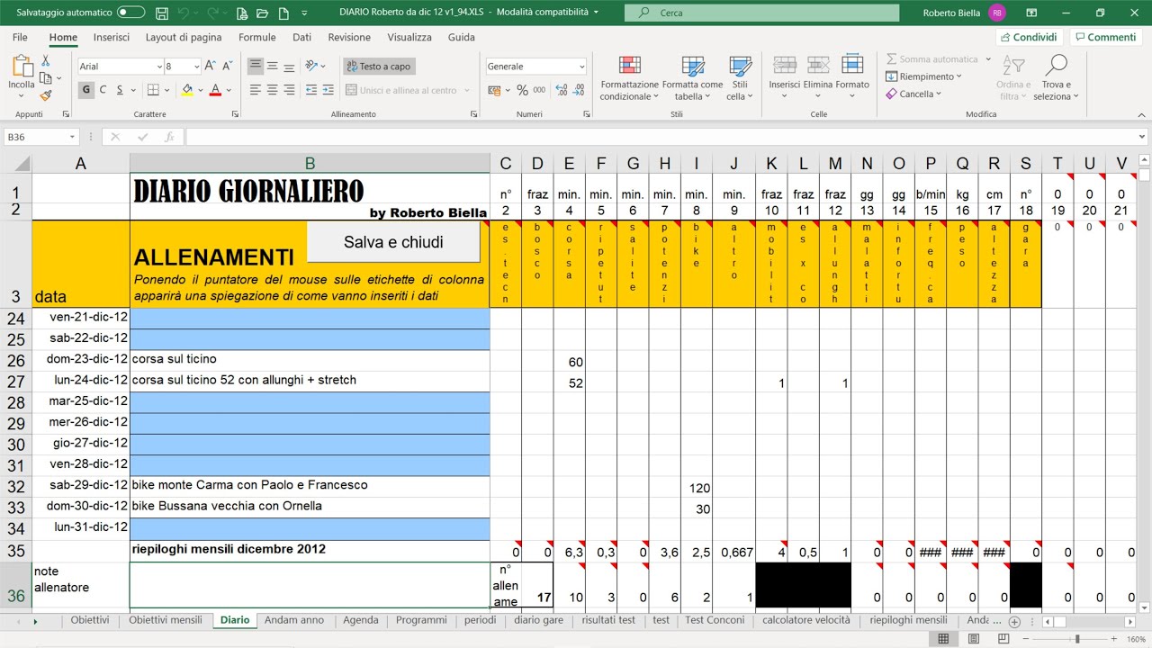This screenshot has height=648, width=1152.
Task: Switch to the Revisione ribbon tab
Action: (349, 37)
